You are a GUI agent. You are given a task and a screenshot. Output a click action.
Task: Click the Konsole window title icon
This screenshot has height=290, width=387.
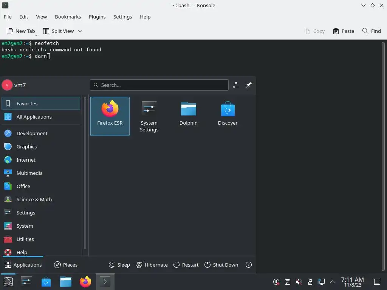[x=5, y=5]
